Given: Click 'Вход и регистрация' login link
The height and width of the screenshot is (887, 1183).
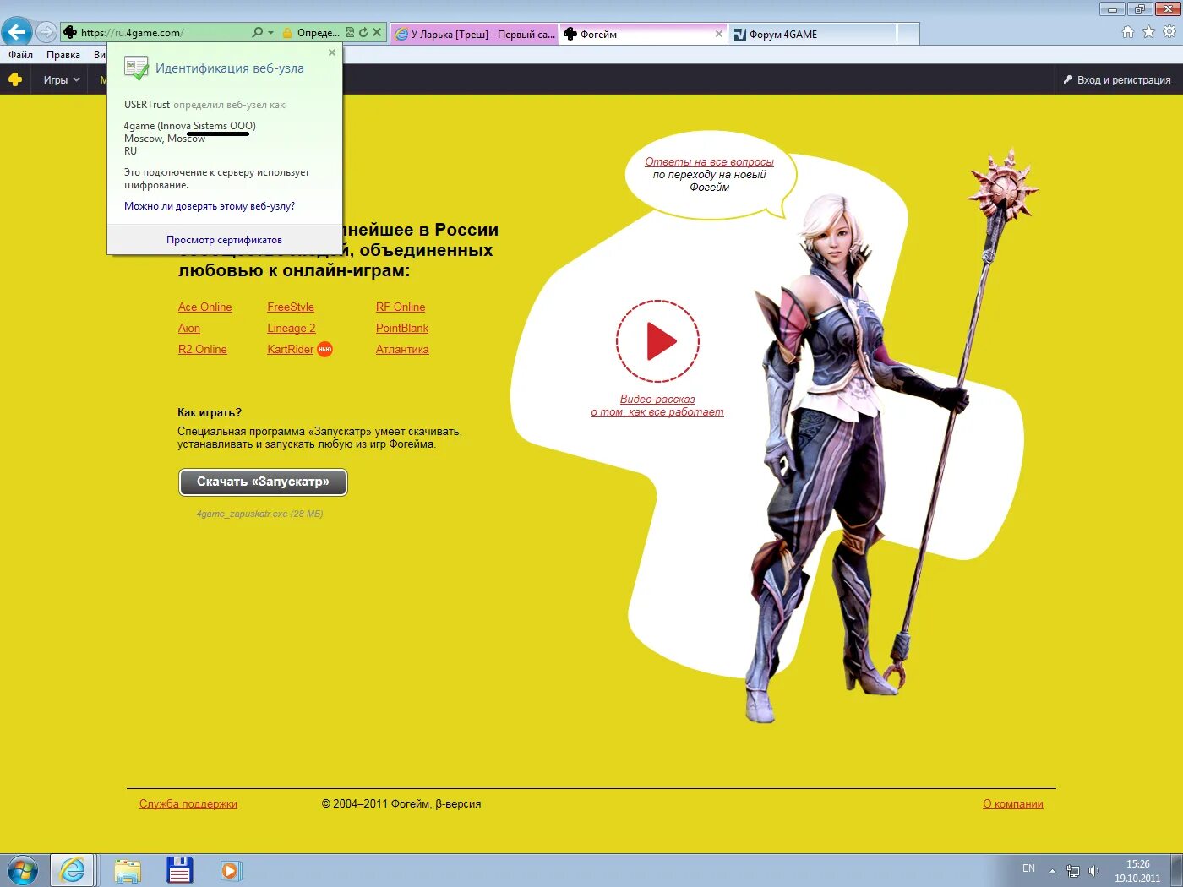Looking at the screenshot, I should pyautogui.click(x=1116, y=79).
